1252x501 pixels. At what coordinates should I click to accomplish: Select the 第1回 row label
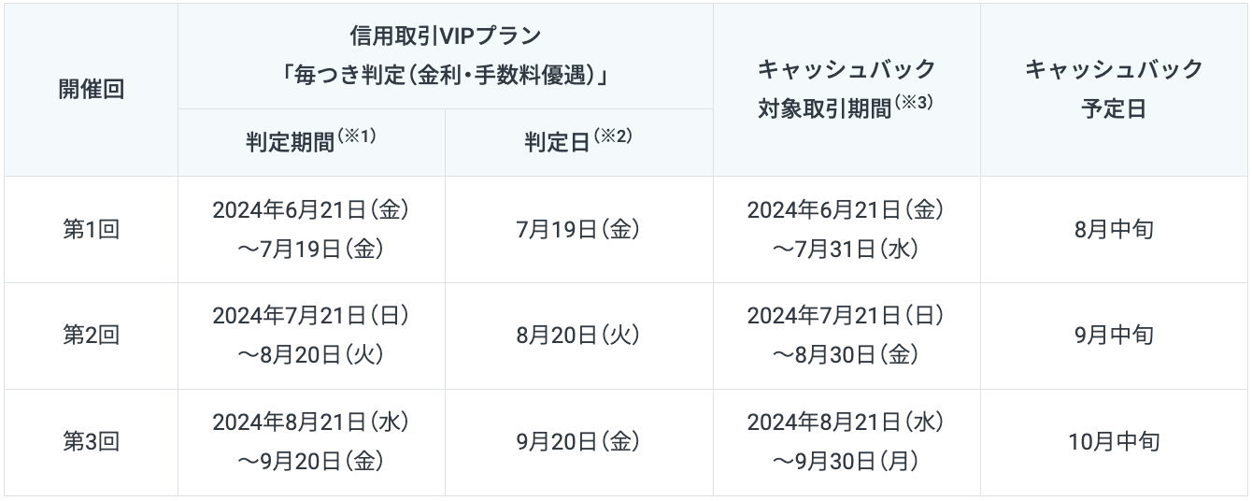click(92, 230)
